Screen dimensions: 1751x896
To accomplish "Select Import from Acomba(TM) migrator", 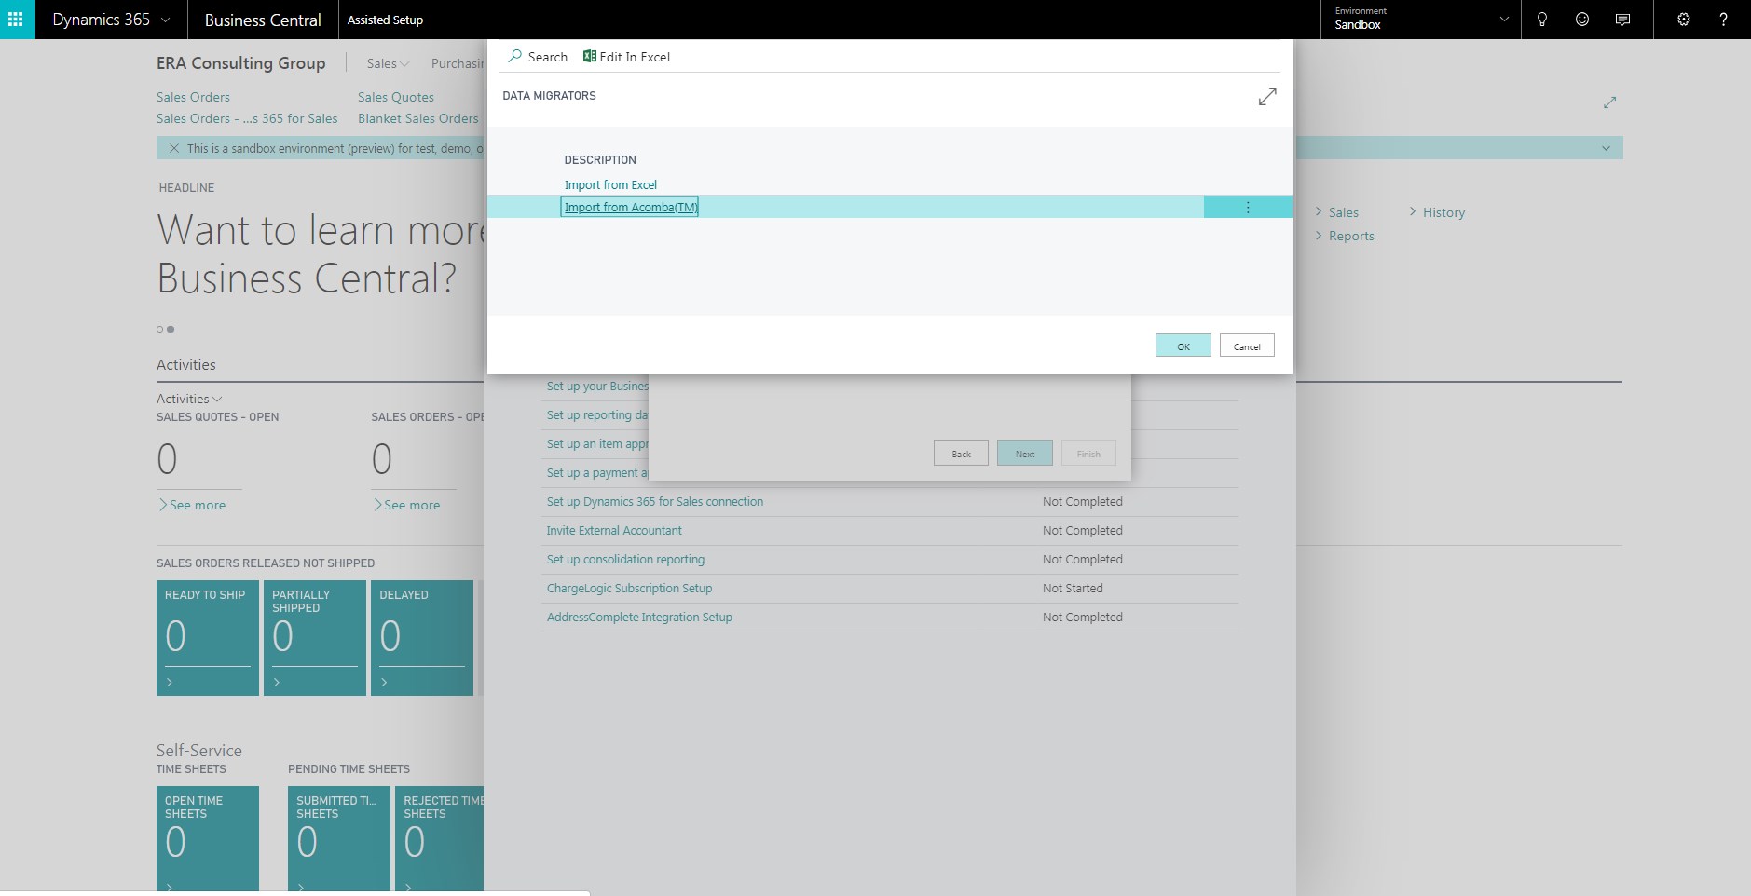I will coord(630,207).
